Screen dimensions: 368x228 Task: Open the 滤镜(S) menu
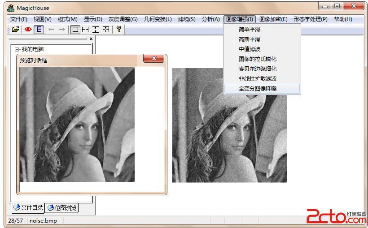(x=187, y=19)
